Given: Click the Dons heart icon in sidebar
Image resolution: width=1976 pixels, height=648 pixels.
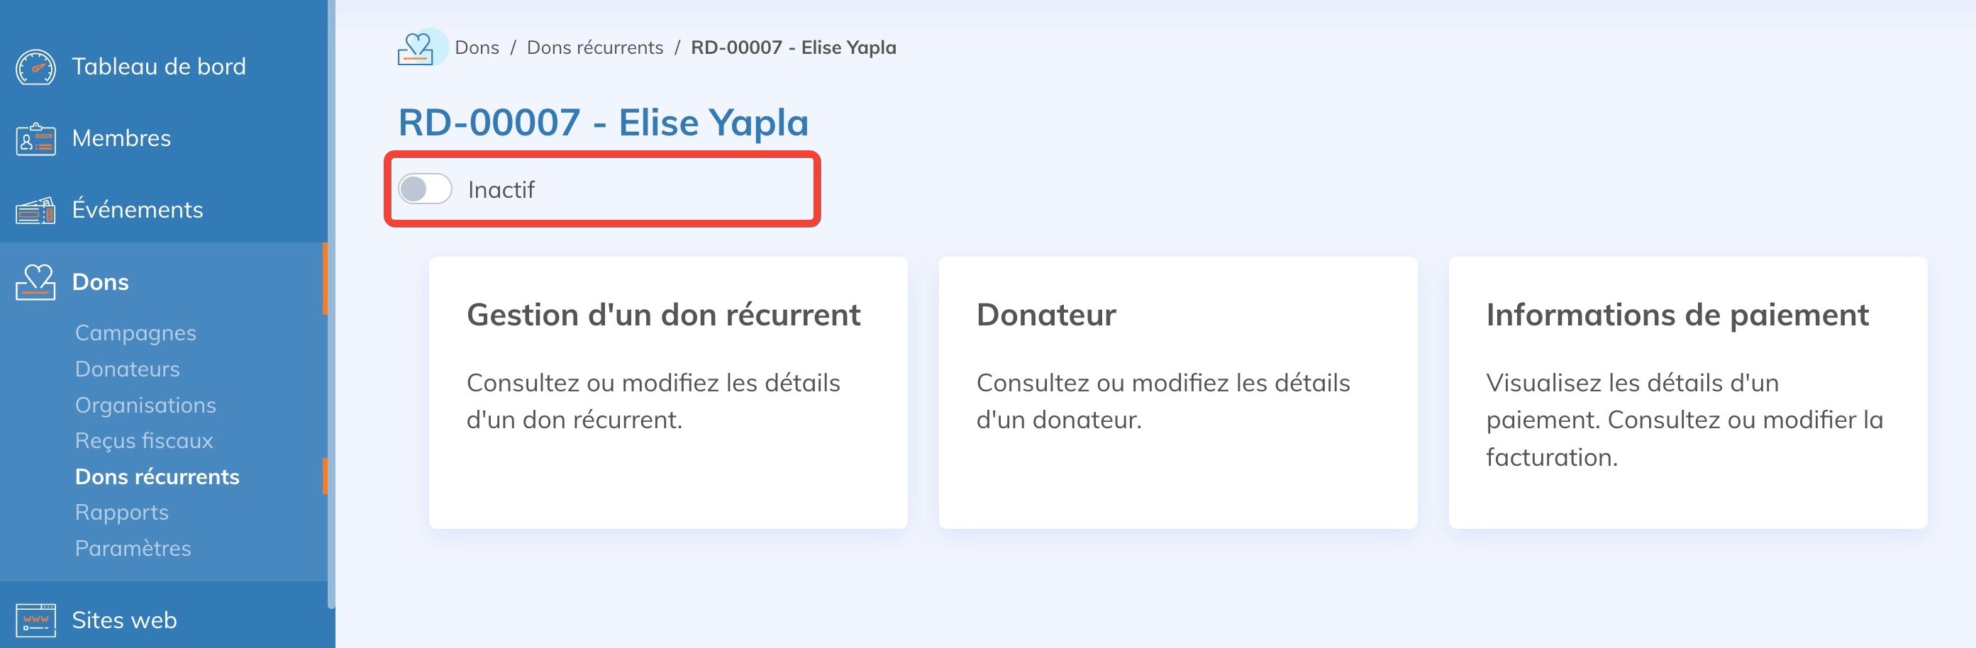Looking at the screenshot, I should click(35, 282).
